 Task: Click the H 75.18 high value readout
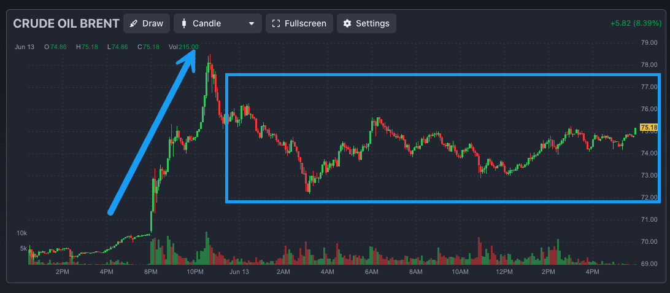87,47
